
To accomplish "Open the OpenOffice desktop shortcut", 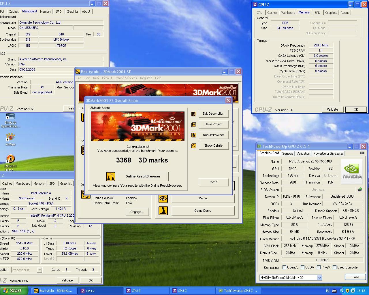I will coord(10,120).
